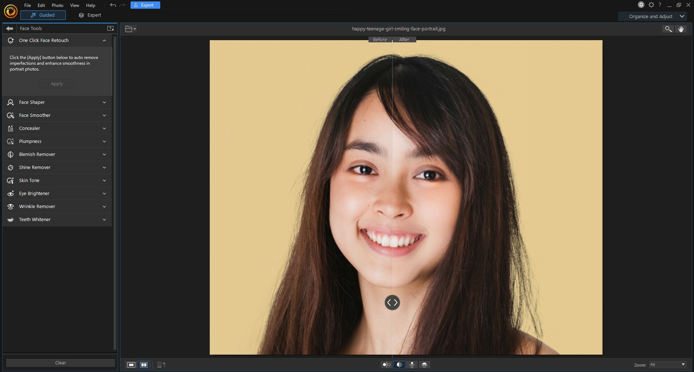694x372 pixels.
Task: Select the One Click Face Retouch tool icon
Action: pos(10,40)
